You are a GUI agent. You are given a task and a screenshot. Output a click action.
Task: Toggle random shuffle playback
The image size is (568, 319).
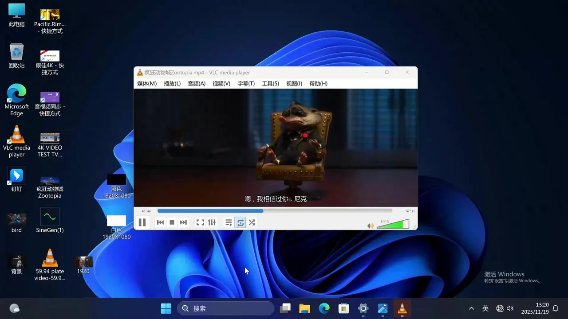[252, 222]
